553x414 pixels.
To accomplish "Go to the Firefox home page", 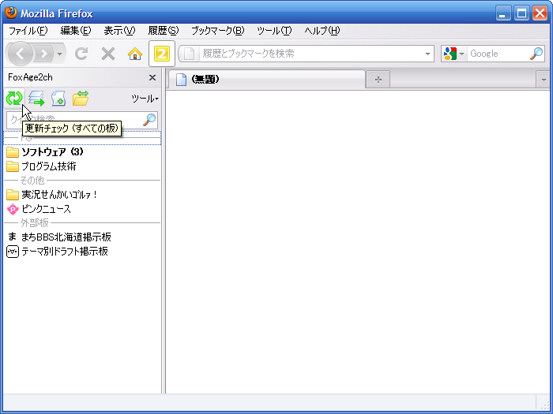I will point(135,54).
